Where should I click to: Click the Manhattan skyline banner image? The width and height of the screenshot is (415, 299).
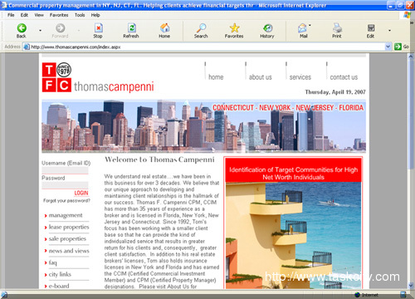coord(203,126)
